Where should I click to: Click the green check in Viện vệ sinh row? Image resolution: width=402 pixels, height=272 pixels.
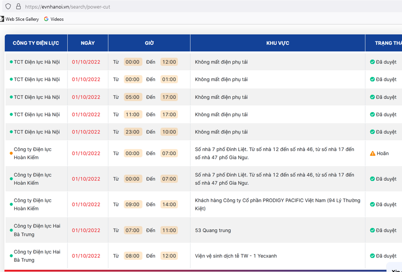tap(372, 256)
